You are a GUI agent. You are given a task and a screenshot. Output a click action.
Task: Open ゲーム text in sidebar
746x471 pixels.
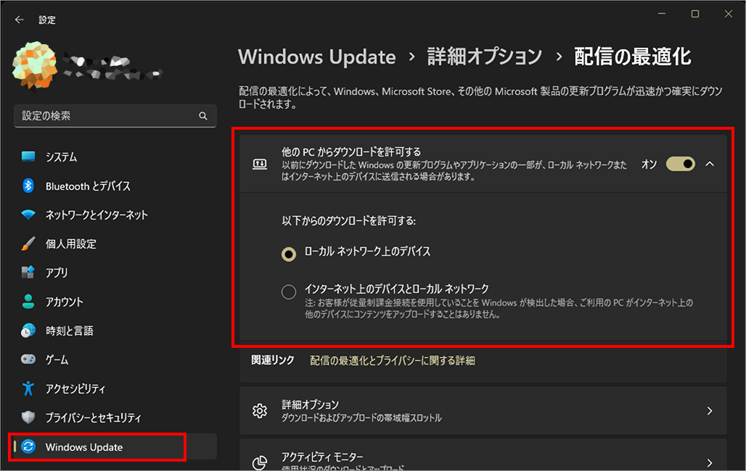[x=57, y=360]
